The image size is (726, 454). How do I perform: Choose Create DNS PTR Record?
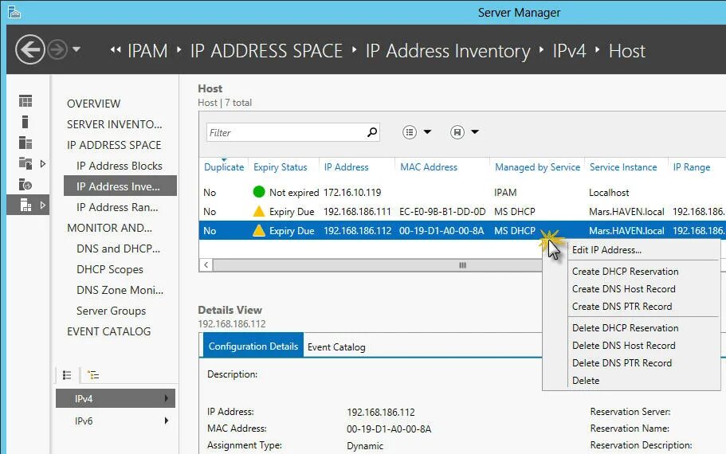(622, 307)
